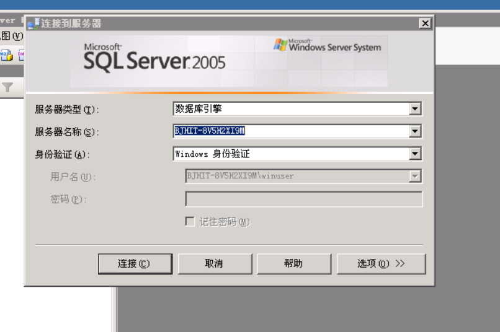Open the user name (用户名) dropdown arrow
The width and height of the screenshot is (500, 332).
[415, 176]
